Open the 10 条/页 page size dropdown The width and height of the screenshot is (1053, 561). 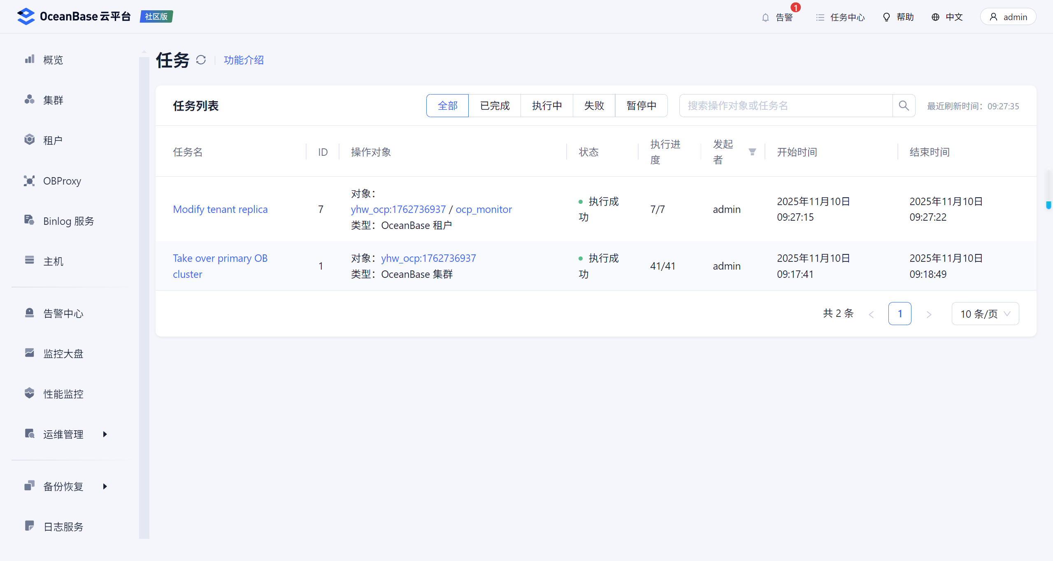[985, 314]
